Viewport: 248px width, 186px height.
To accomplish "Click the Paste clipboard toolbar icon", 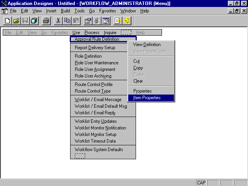I will (76, 21).
